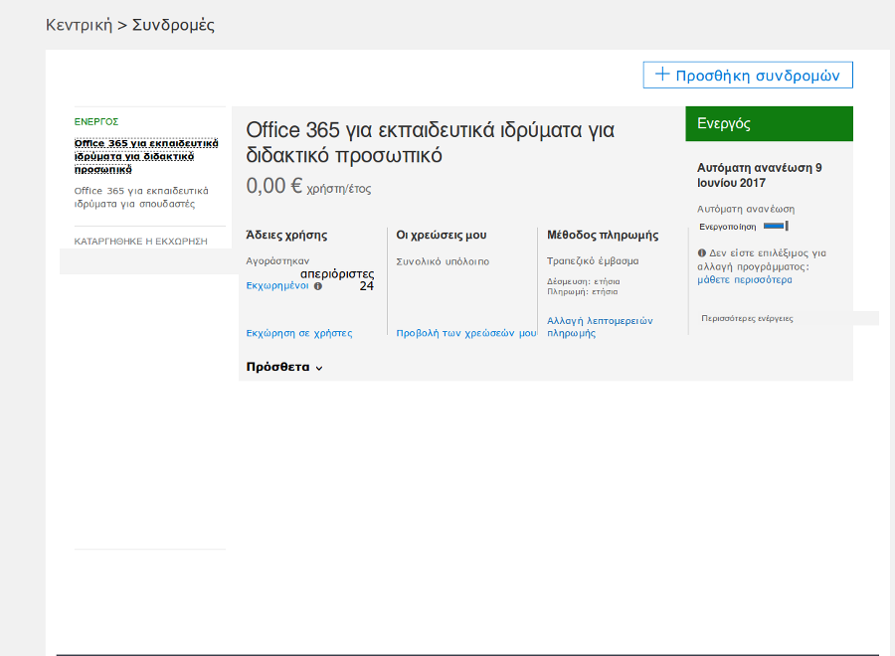The width and height of the screenshot is (895, 656).
Task: Click the Office 365 subscription title heading
Action: [430, 142]
